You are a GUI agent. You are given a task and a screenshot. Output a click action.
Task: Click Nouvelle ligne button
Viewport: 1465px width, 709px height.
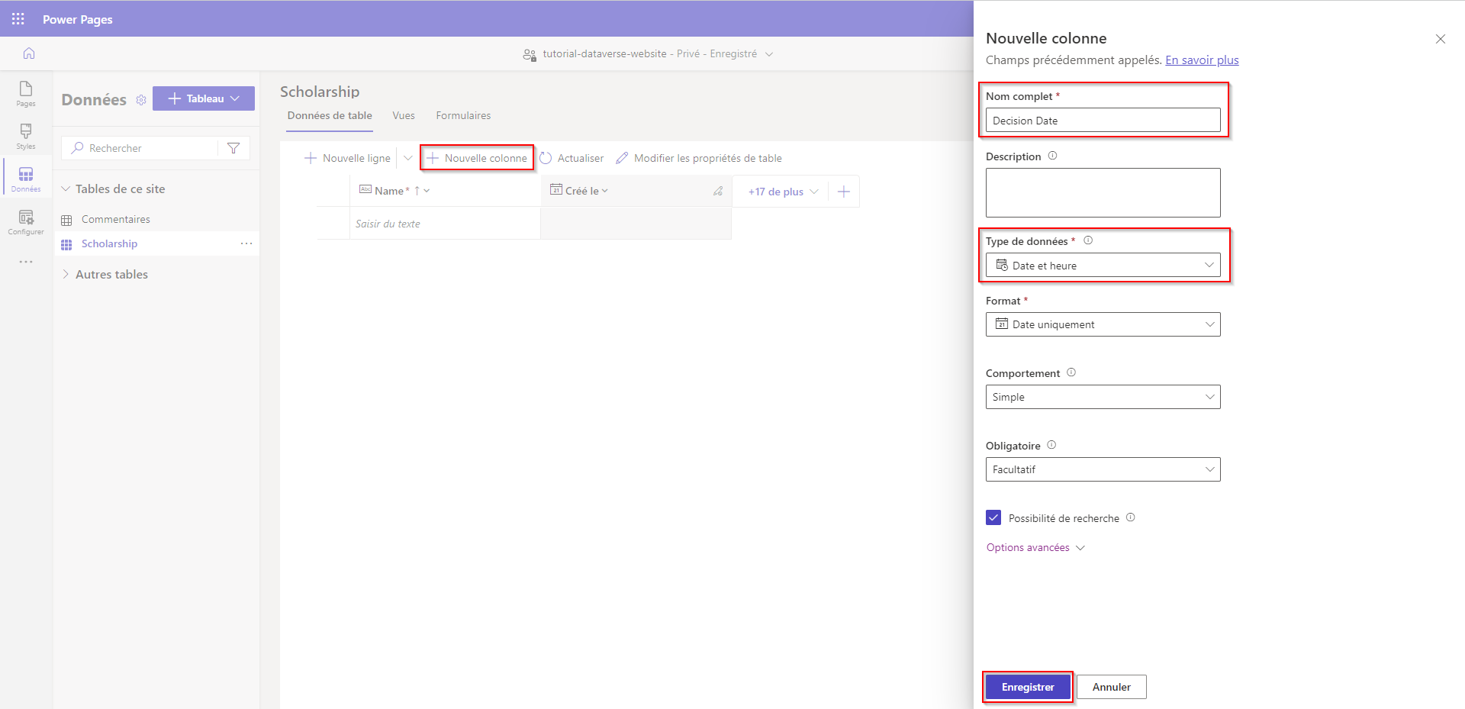[348, 158]
